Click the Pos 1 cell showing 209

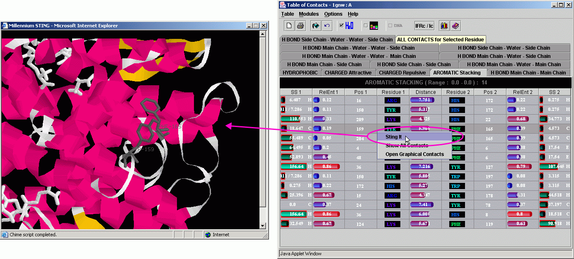point(361,119)
